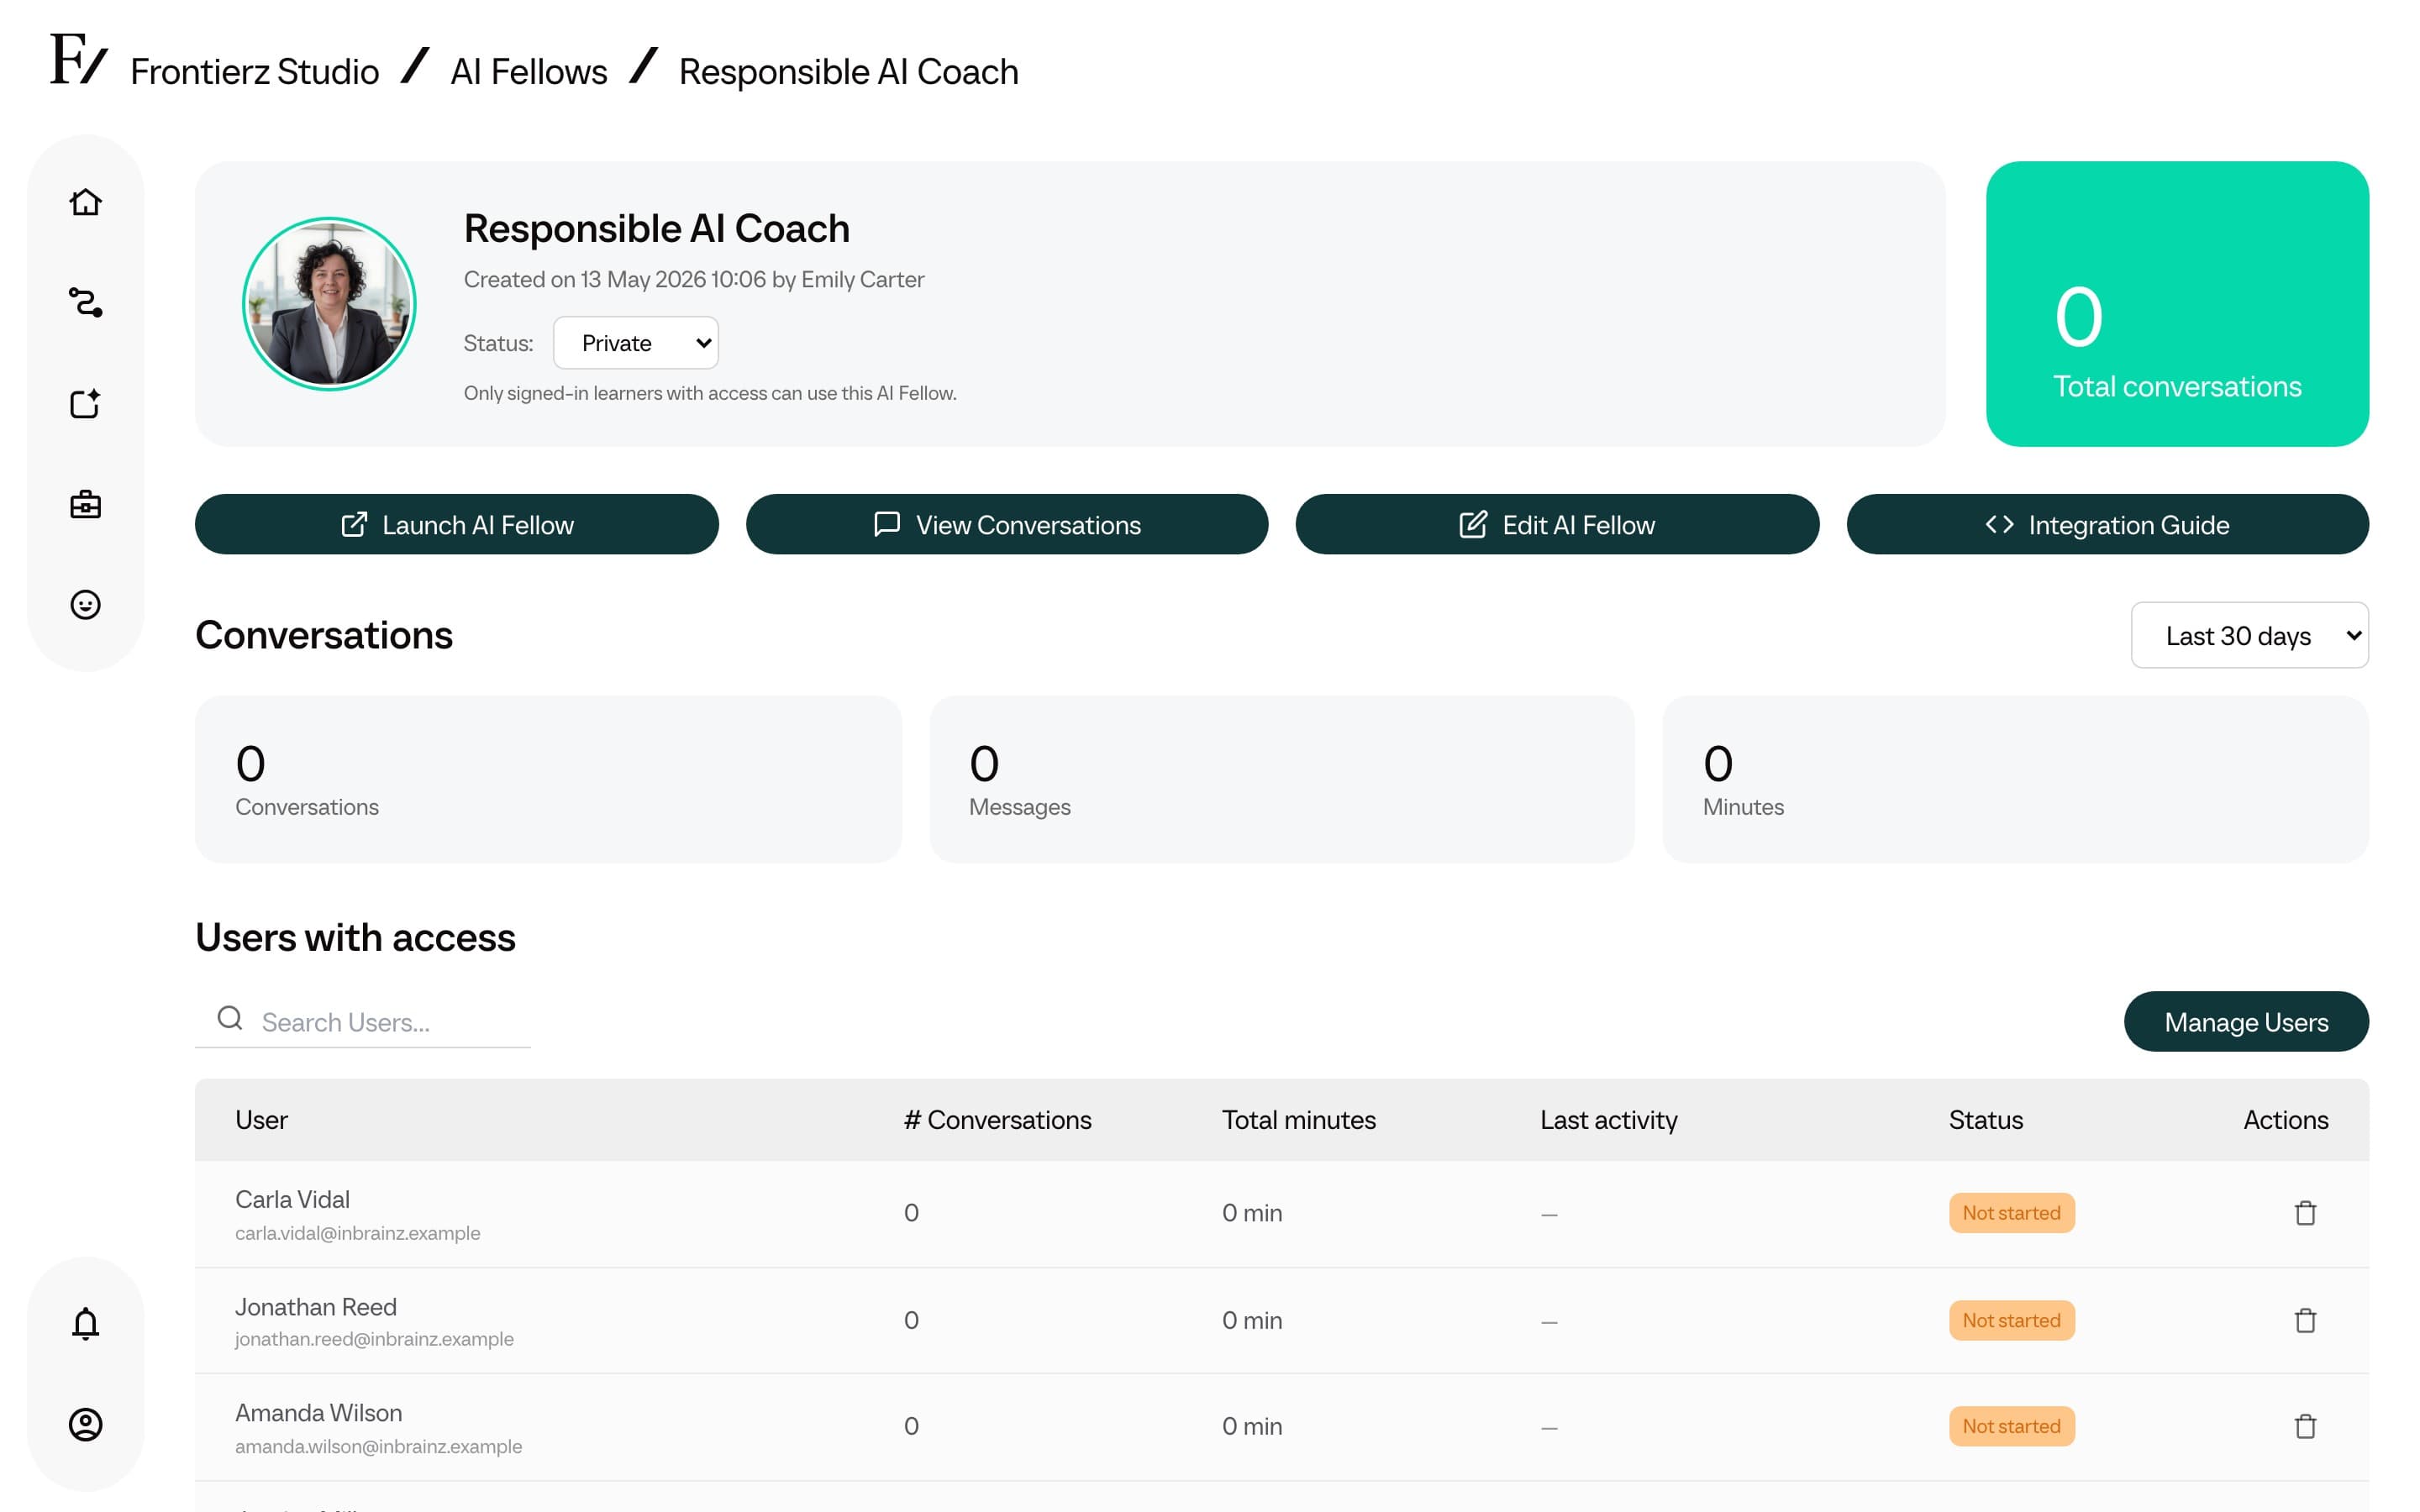Open the briefcase icon in sidebar
Screen dimensions: 2420x1512
[x=85, y=504]
